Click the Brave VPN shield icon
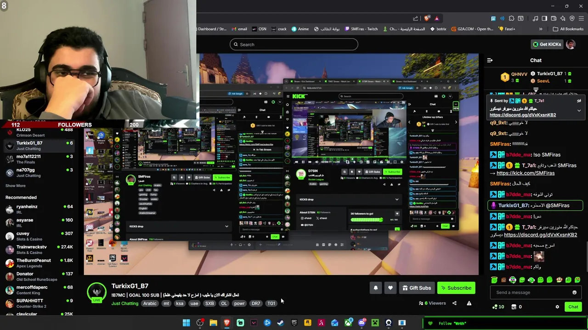 [x=572, y=18]
